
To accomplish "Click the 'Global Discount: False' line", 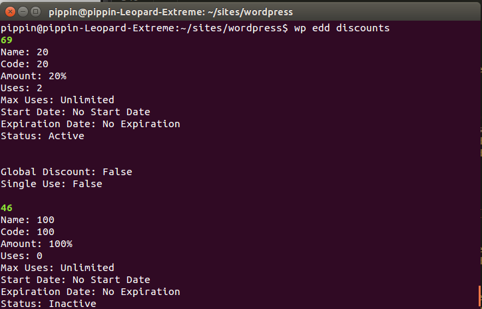I will pyautogui.click(x=67, y=172).
